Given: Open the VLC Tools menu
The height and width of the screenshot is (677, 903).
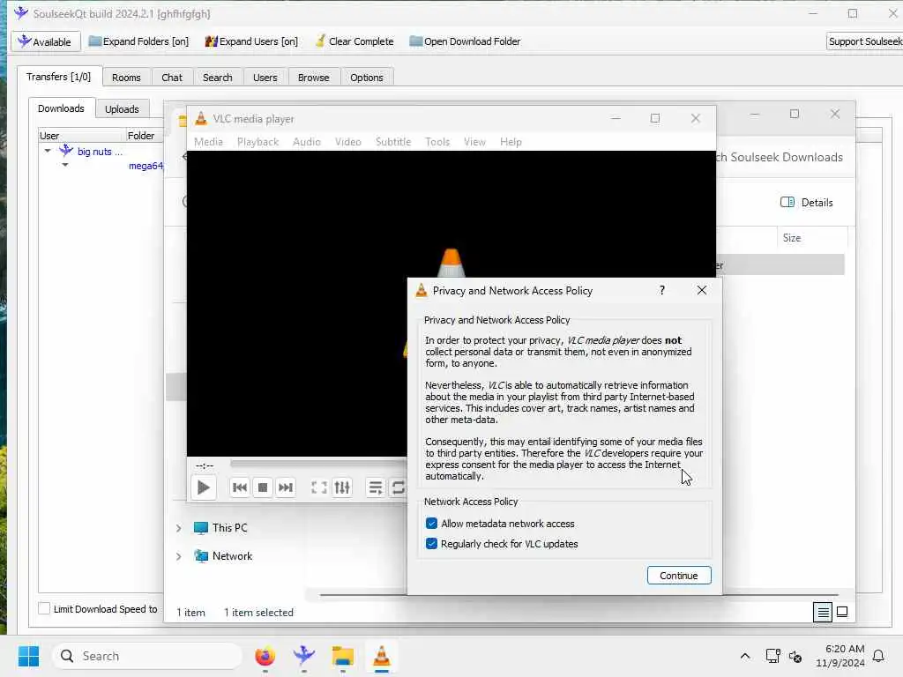Looking at the screenshot, I should [x=437, y=142].
